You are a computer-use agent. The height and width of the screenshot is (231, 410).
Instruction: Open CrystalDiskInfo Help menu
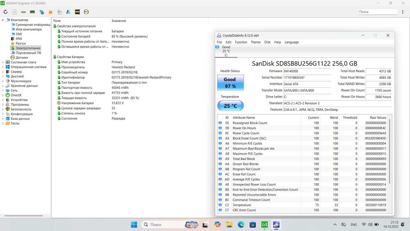(x=278, y=42)
